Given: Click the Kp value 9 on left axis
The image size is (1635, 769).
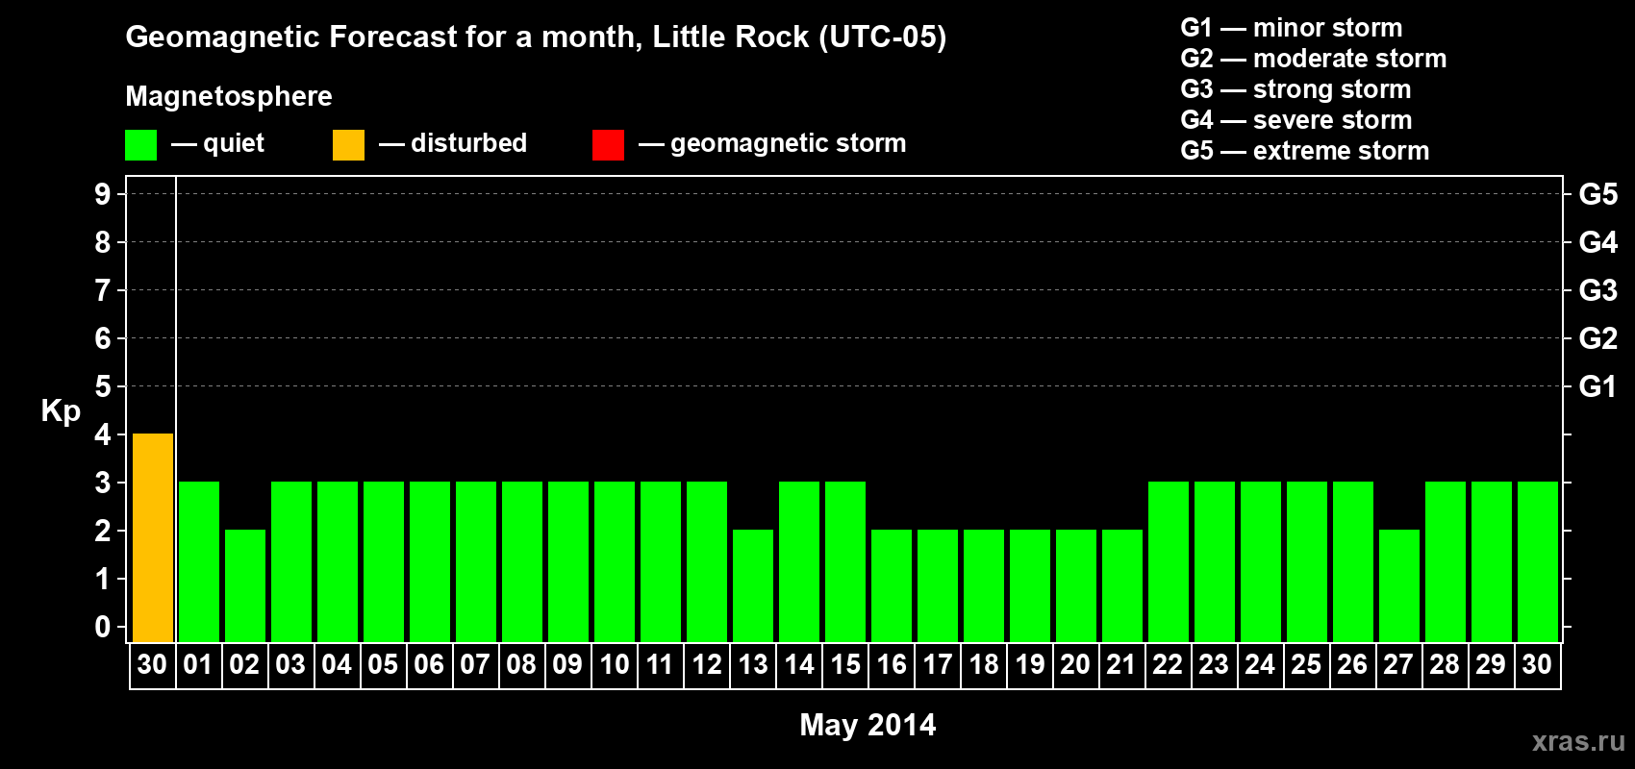Looking at the screenshot, I should coord(103,194).
